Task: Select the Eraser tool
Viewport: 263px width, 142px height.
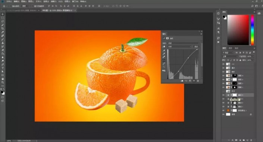Action: pyautogui.click(x=3, y=50)
